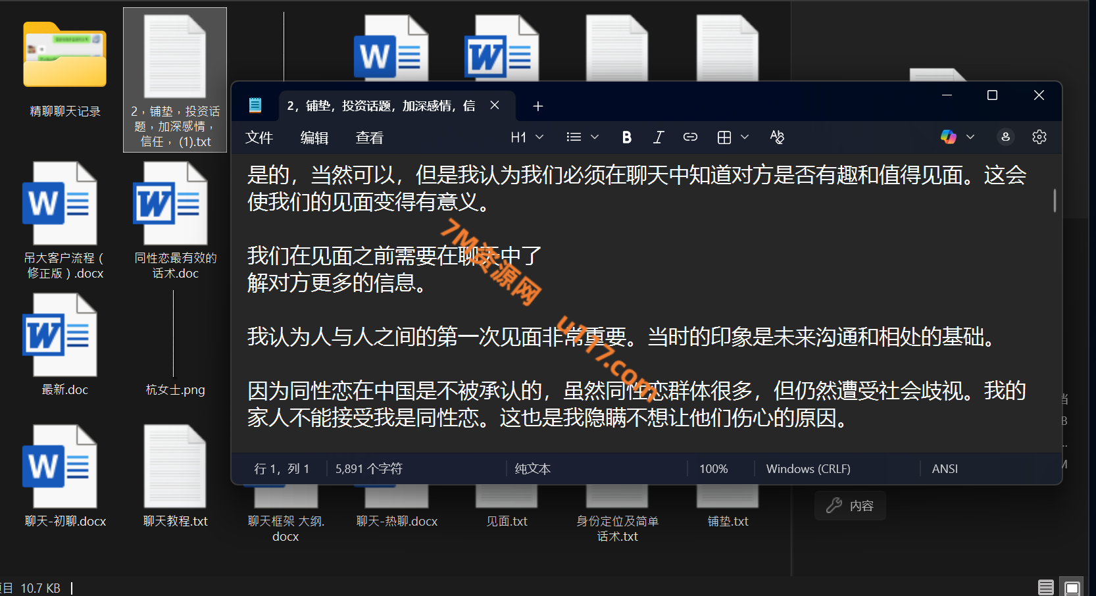Open the 查看 menu
1096x596 pixels.
369,137
